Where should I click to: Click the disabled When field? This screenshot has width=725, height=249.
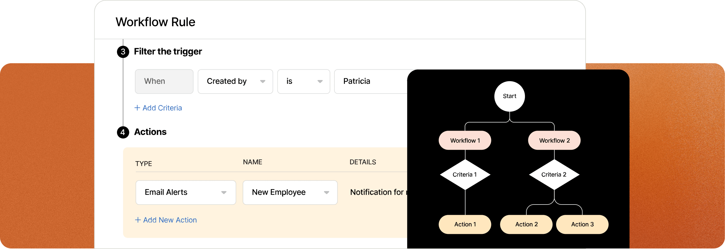[x=164, y=81]
